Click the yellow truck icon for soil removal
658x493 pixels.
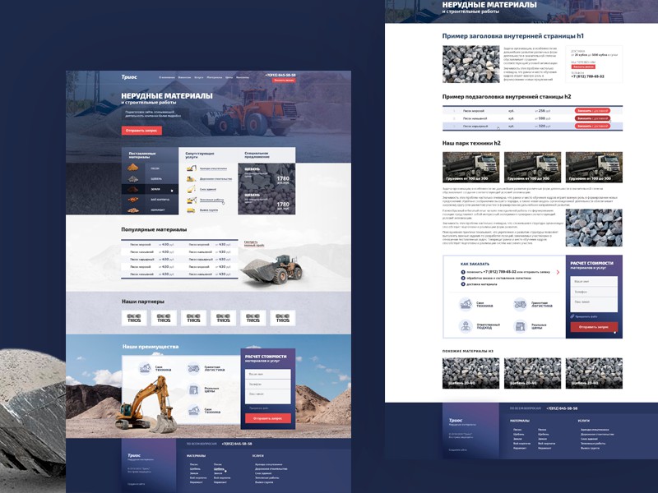coord(192,210)
